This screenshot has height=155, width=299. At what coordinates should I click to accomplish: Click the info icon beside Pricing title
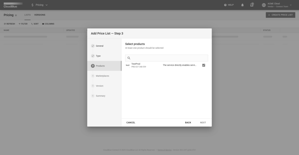[16, 15]
